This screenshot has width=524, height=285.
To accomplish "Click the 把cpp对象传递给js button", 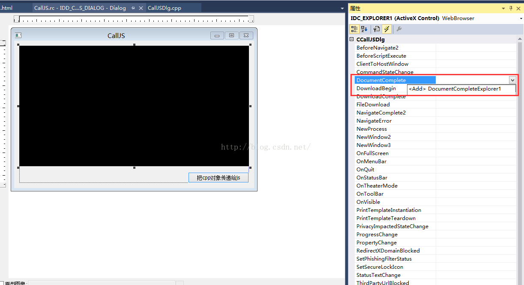I will coord(219,178).
